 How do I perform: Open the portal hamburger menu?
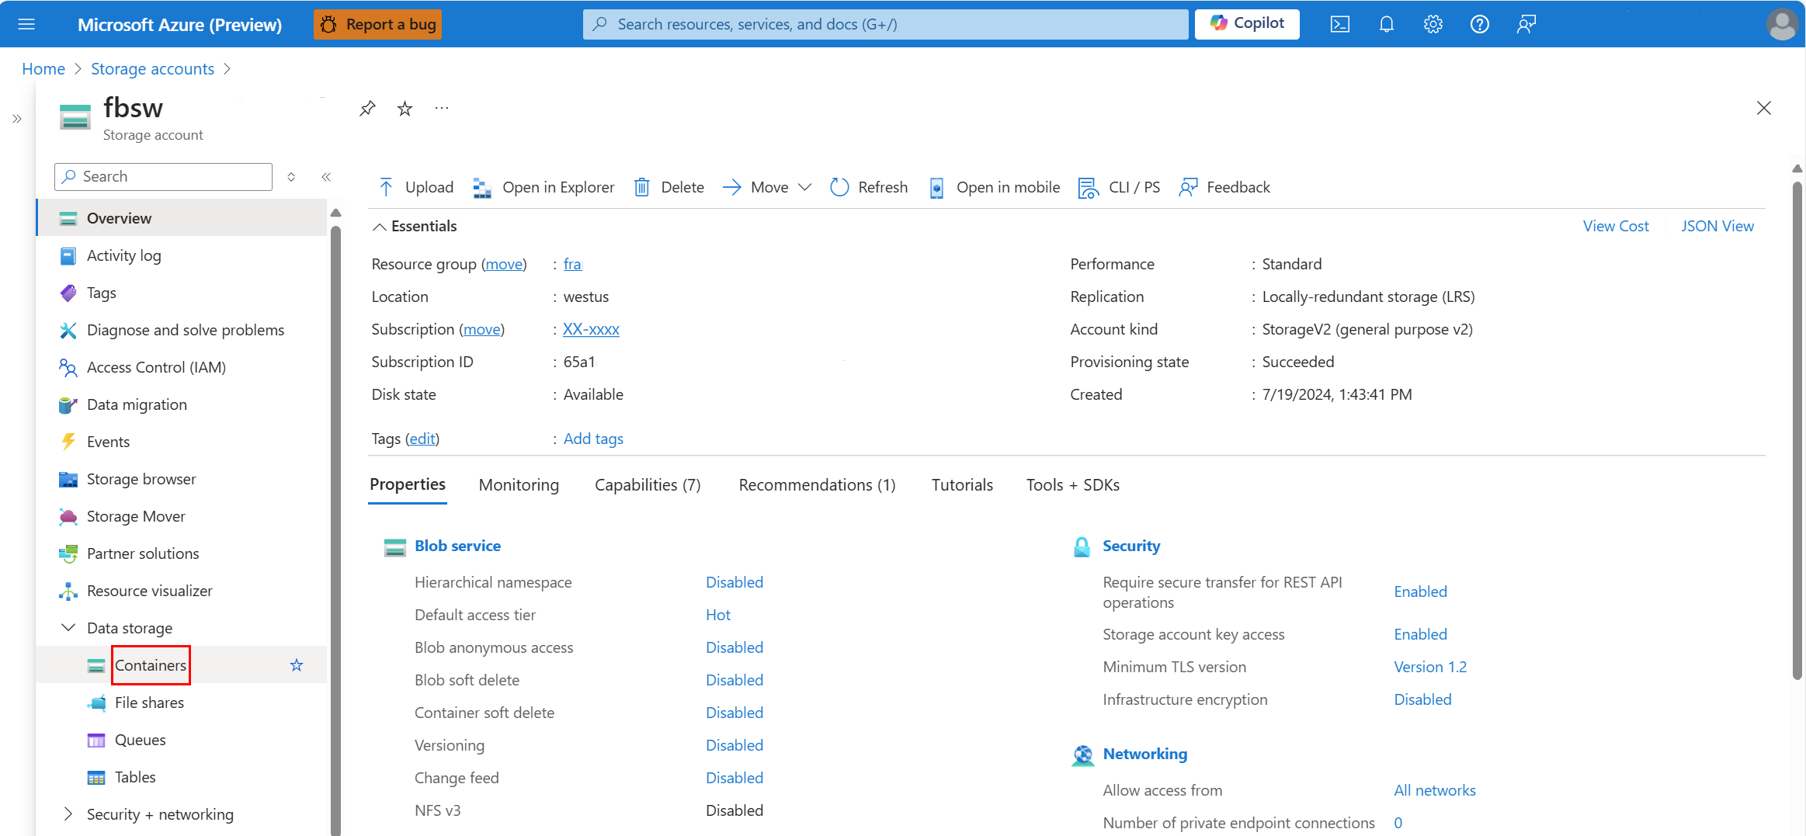26,24
